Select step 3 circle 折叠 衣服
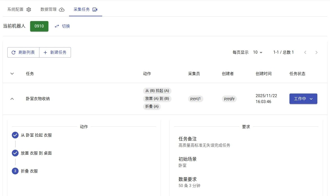This screenshot has height=196, width=330. (15, 171)
